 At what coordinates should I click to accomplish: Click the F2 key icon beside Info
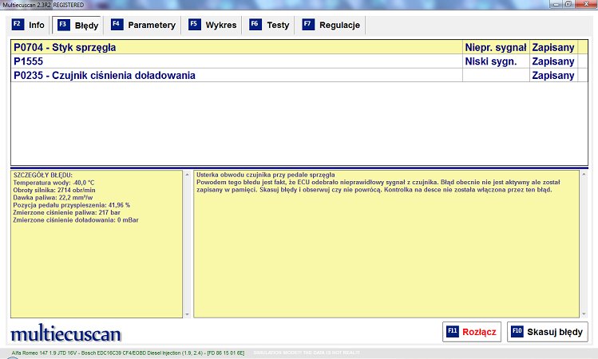pos(17,25)
